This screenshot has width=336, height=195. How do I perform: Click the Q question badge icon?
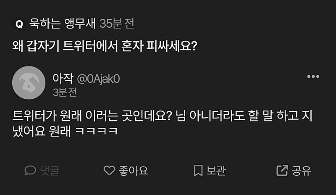point(19,24)
